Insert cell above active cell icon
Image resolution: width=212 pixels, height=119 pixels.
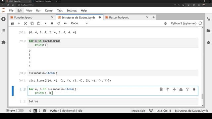[181, 89]
